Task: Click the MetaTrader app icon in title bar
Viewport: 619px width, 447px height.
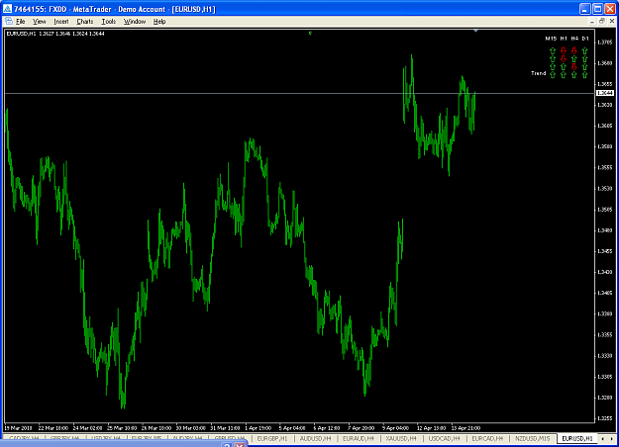Action: point(8,8)
